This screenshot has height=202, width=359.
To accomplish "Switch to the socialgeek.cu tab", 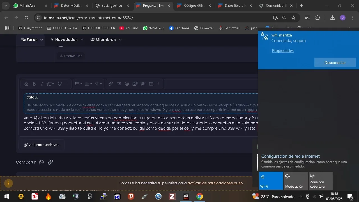I will (x=112, y=6).
